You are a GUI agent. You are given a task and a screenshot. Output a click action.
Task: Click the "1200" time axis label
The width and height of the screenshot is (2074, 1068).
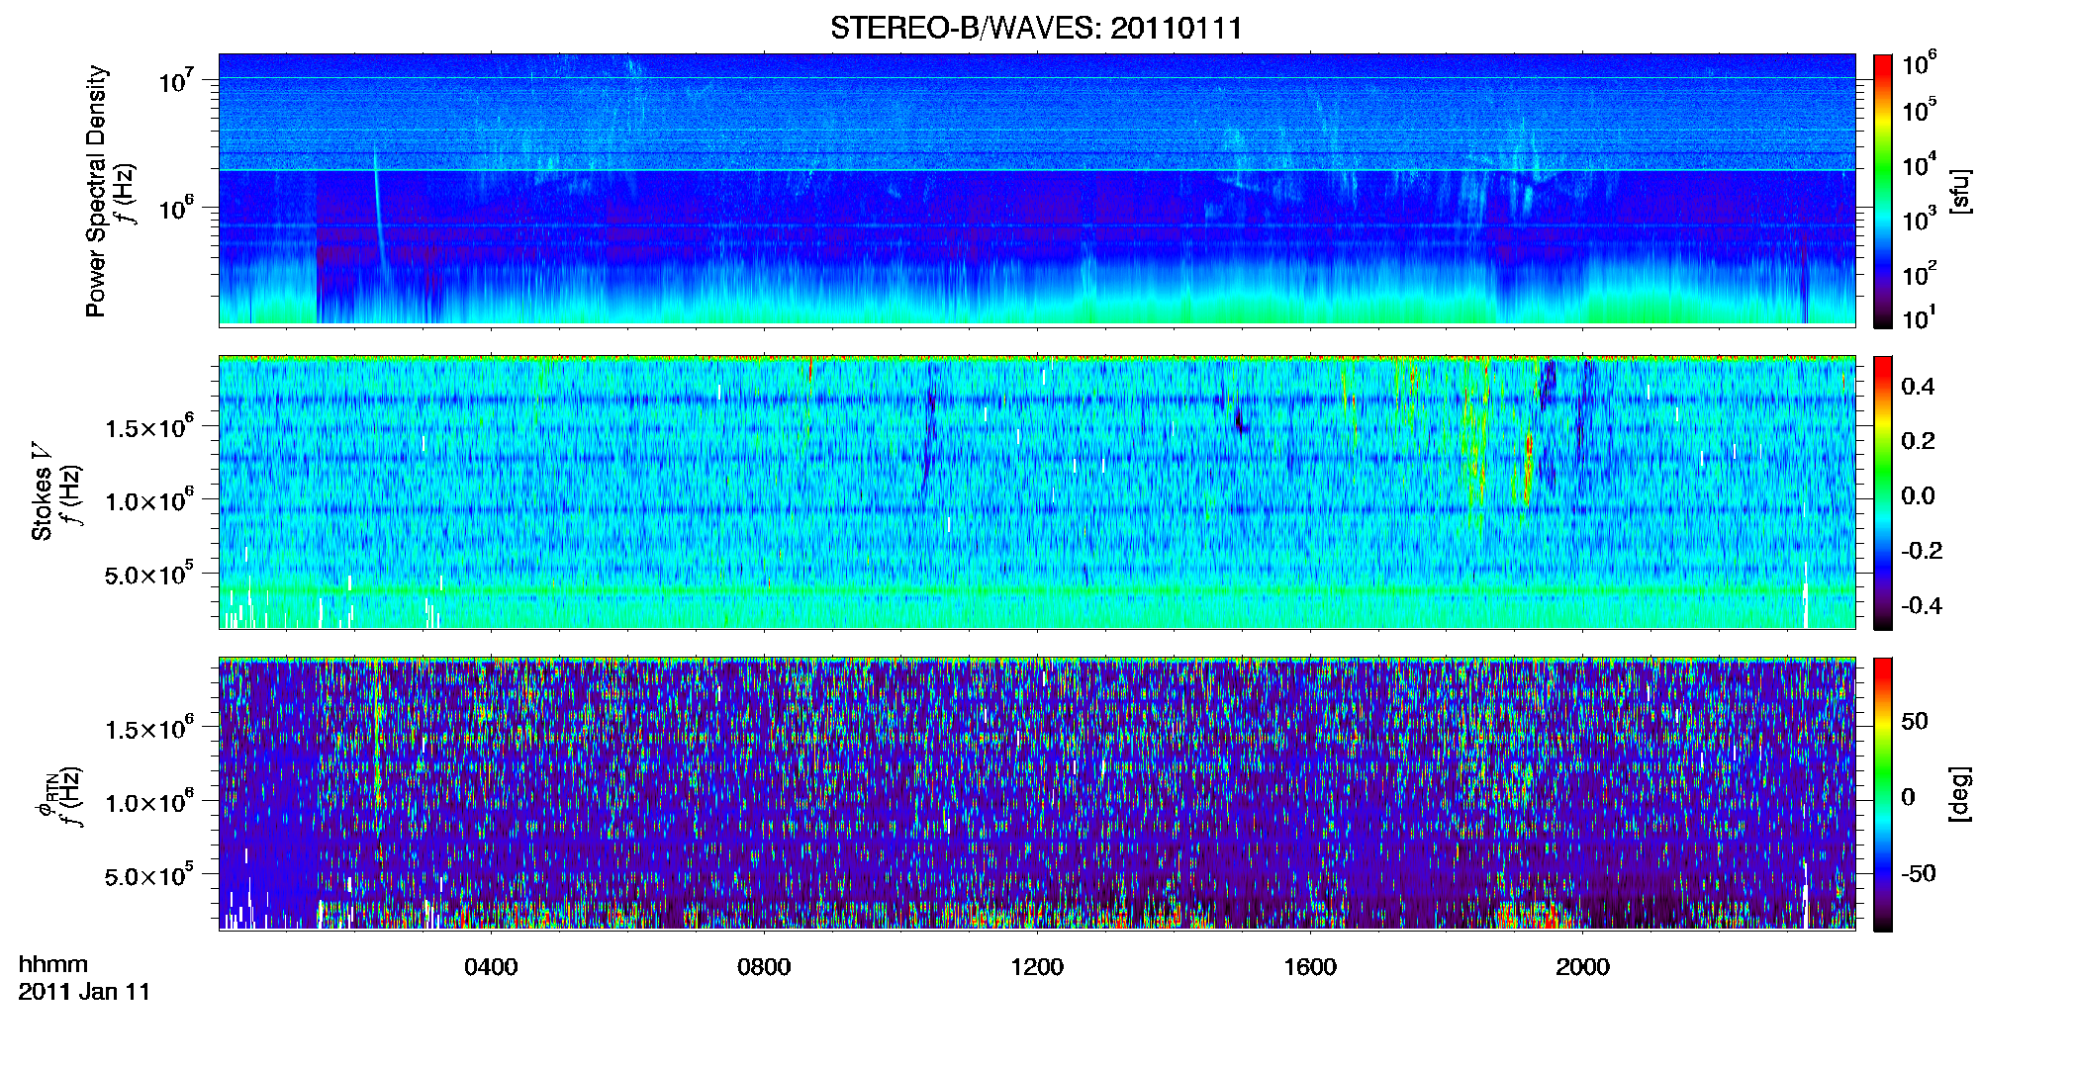tap(1037, 967)
